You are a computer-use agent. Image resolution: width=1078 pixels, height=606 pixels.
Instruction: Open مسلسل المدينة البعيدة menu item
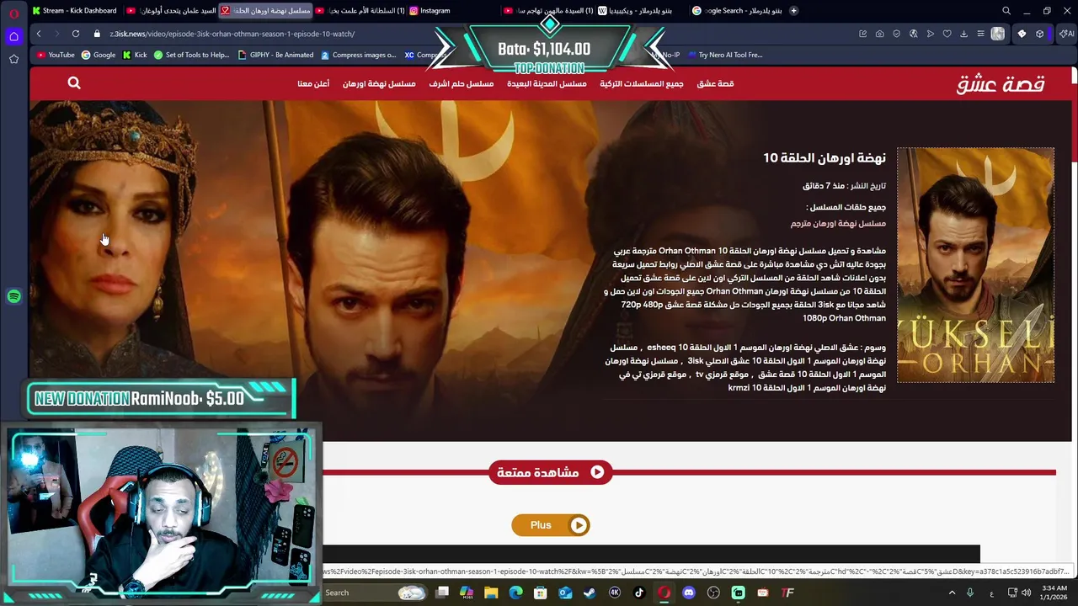click(x=547, y=83)
